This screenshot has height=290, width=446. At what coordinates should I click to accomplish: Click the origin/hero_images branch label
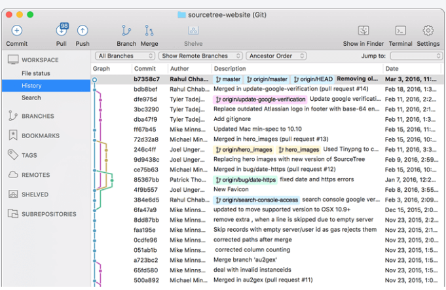click(244, 149)
